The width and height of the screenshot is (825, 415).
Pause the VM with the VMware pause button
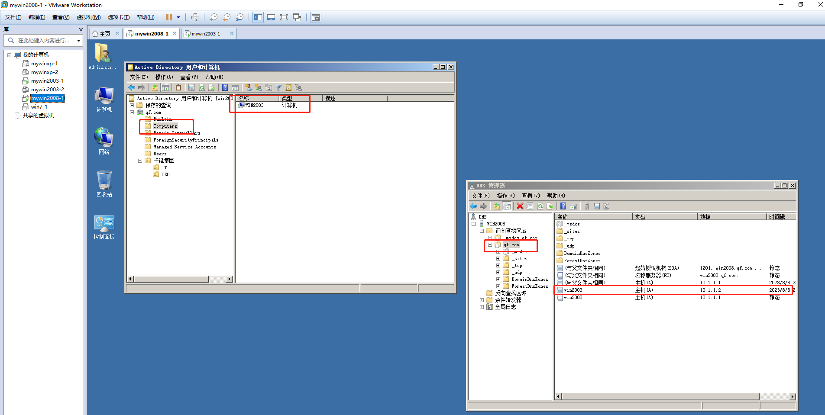pos(169,17)
